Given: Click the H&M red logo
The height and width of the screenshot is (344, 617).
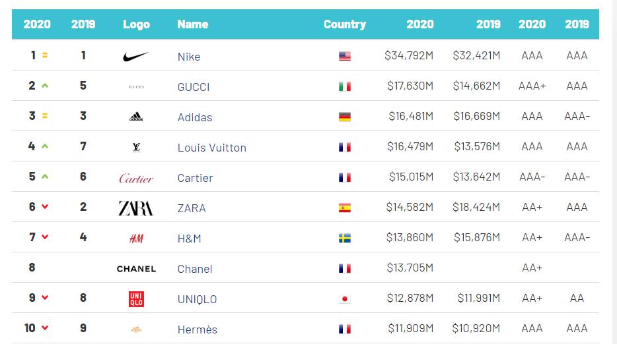Looking at the screenshot, I should pos(136,239).
